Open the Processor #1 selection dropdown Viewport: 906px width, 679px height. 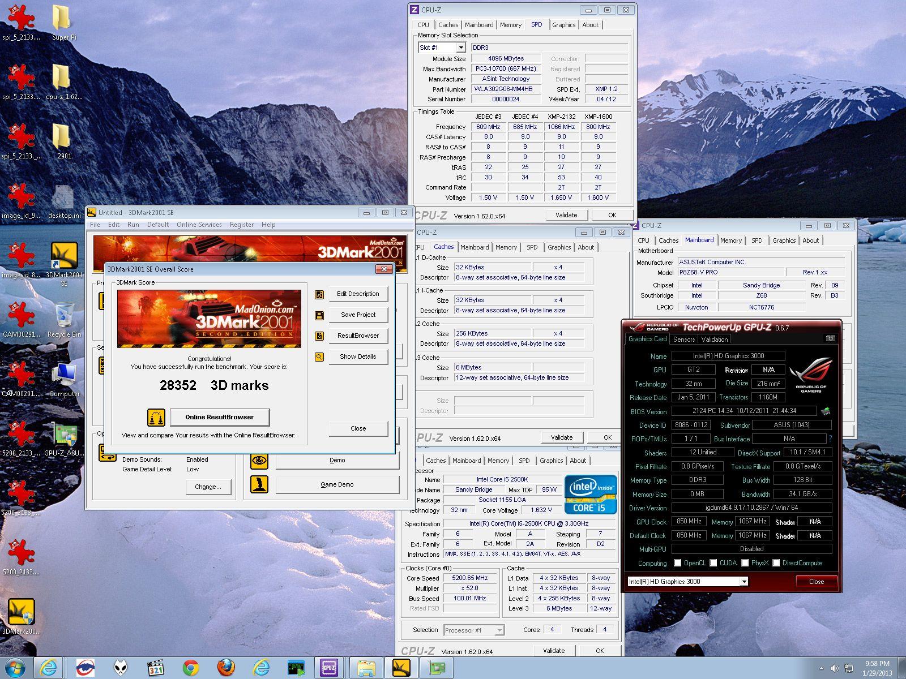499,630
